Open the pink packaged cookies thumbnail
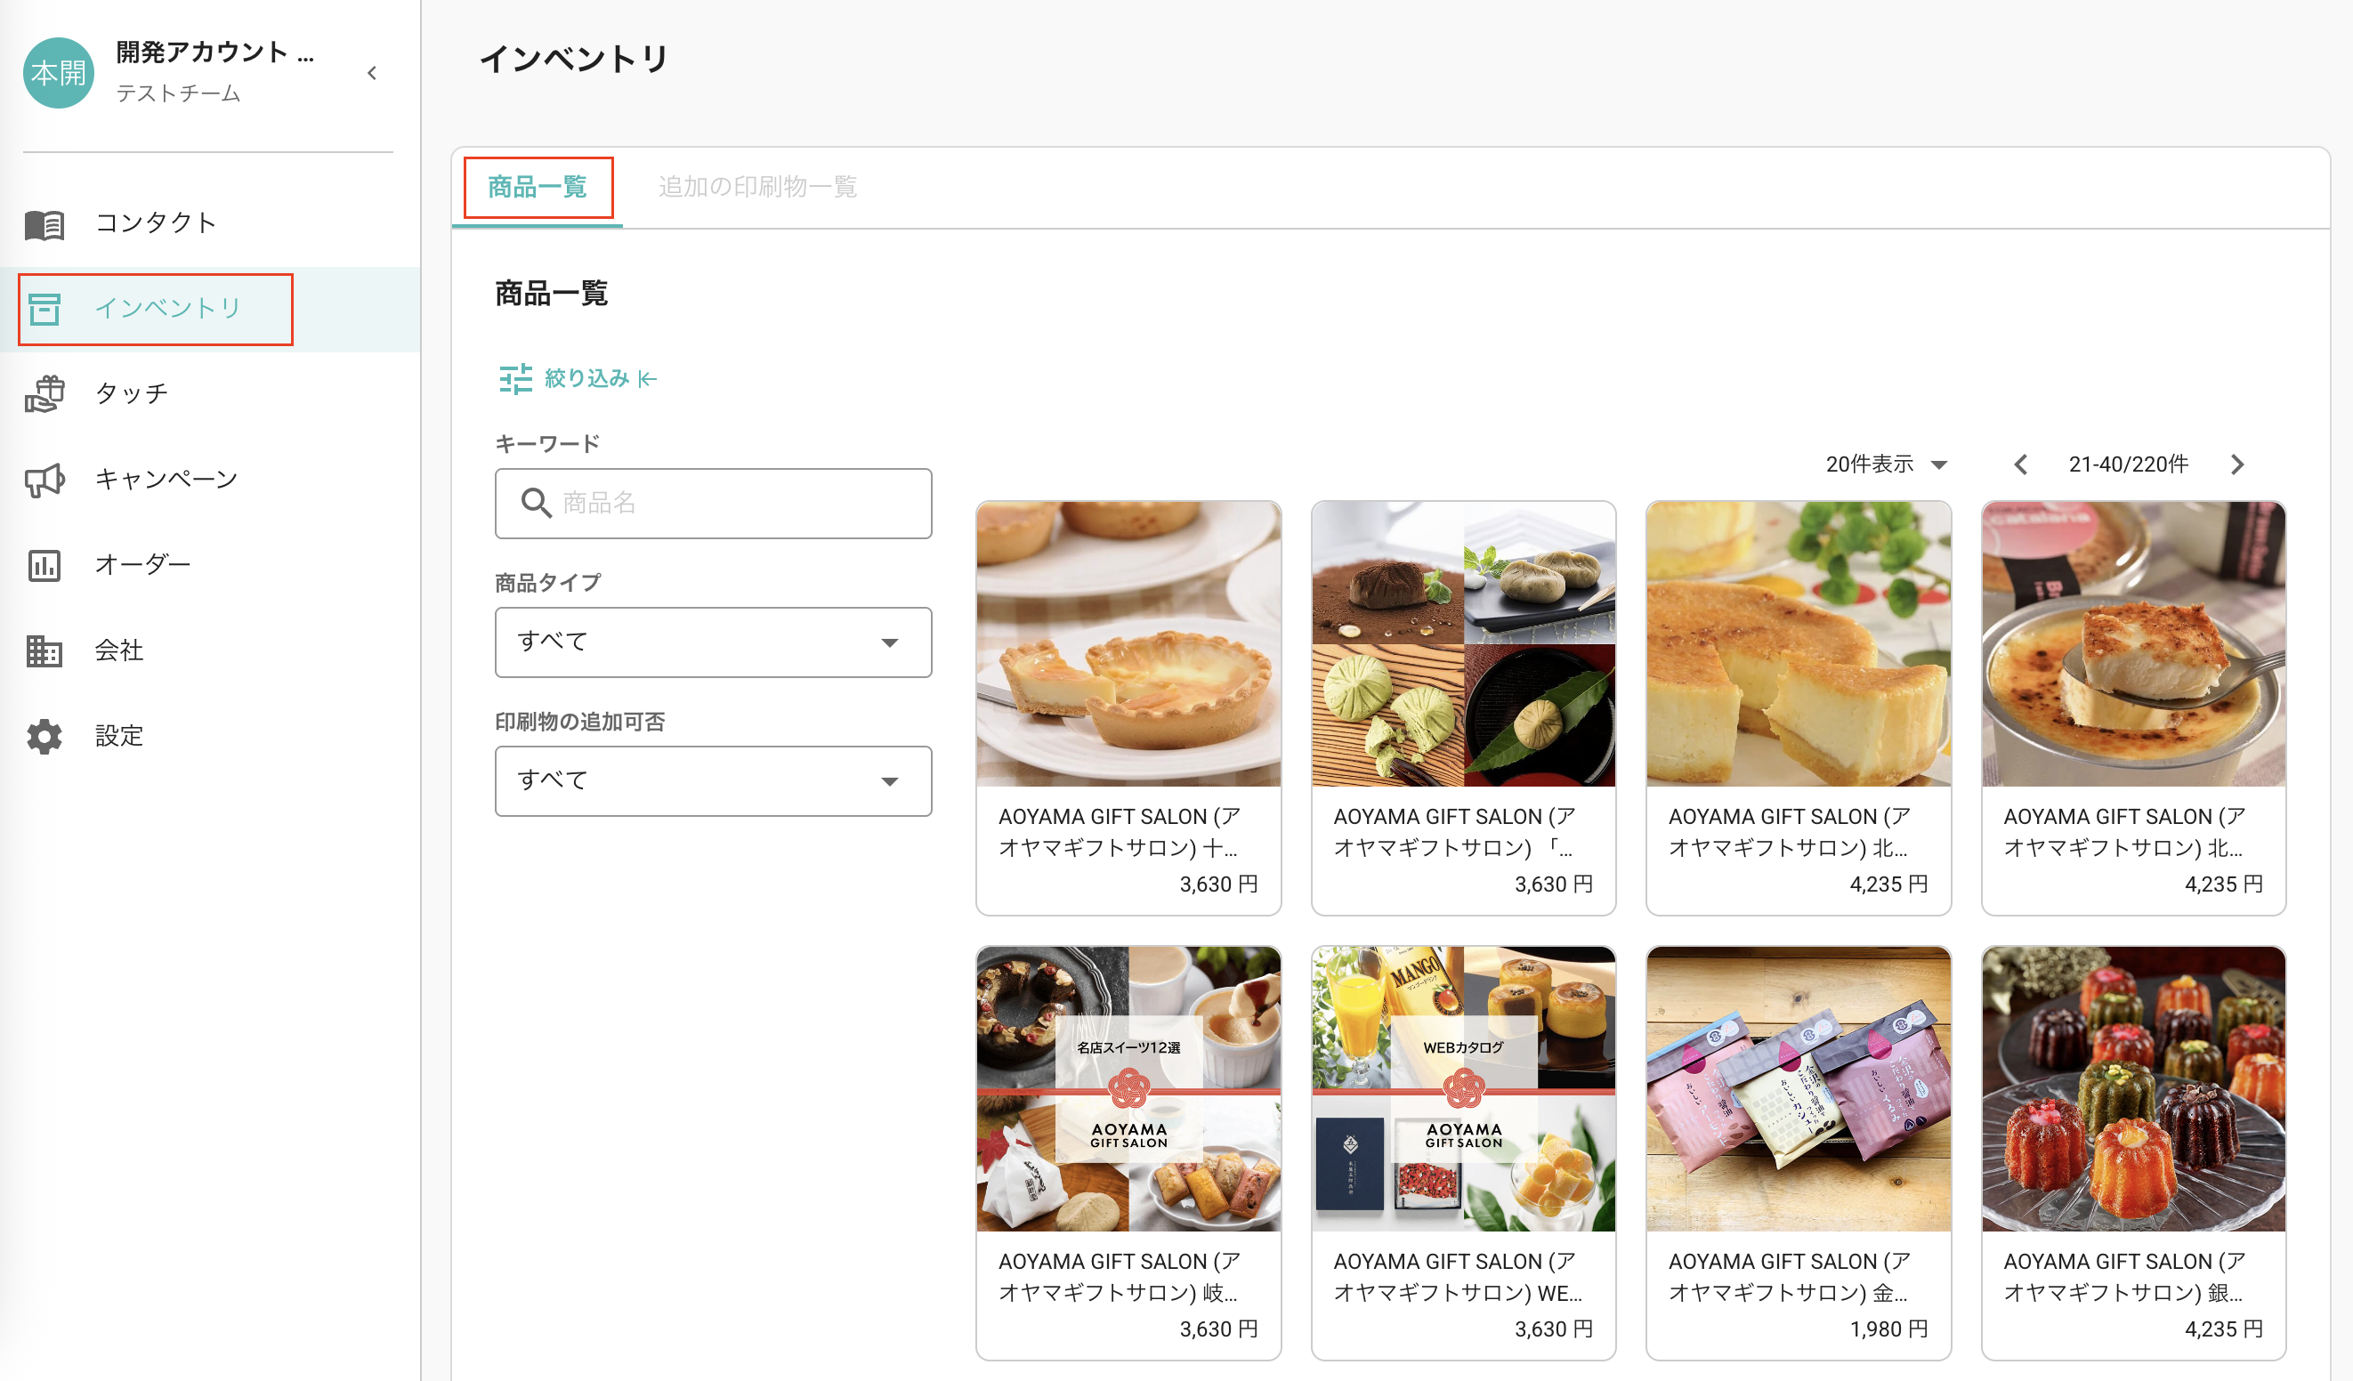 pyautogui.click(x=1799, y=1089)
